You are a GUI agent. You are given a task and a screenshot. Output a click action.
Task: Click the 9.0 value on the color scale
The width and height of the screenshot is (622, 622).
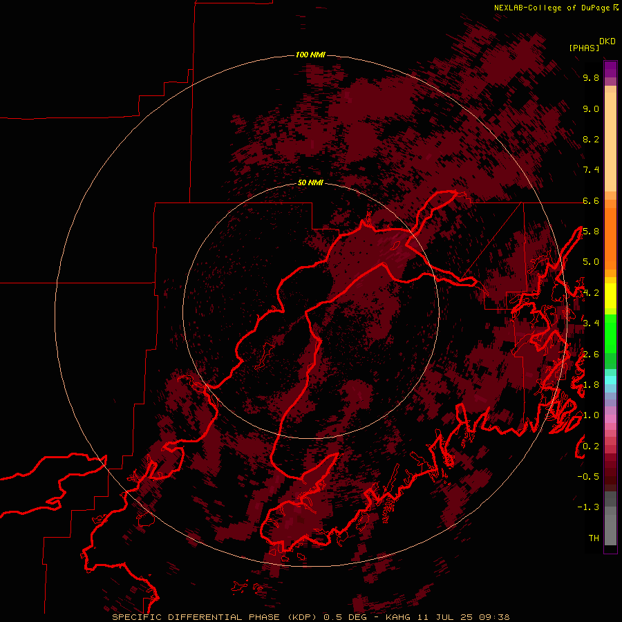pos(591,109)
